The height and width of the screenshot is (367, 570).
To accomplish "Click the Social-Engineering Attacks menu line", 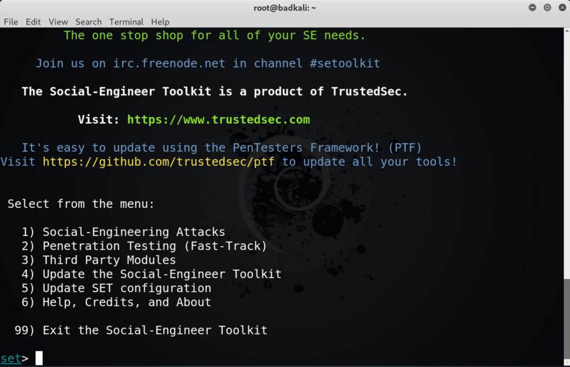I will tap(123, 232).
